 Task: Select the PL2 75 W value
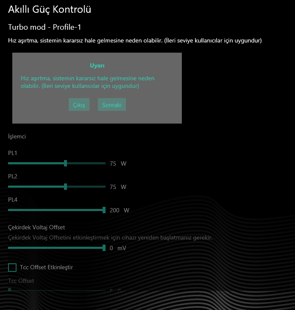click(118, 187)
